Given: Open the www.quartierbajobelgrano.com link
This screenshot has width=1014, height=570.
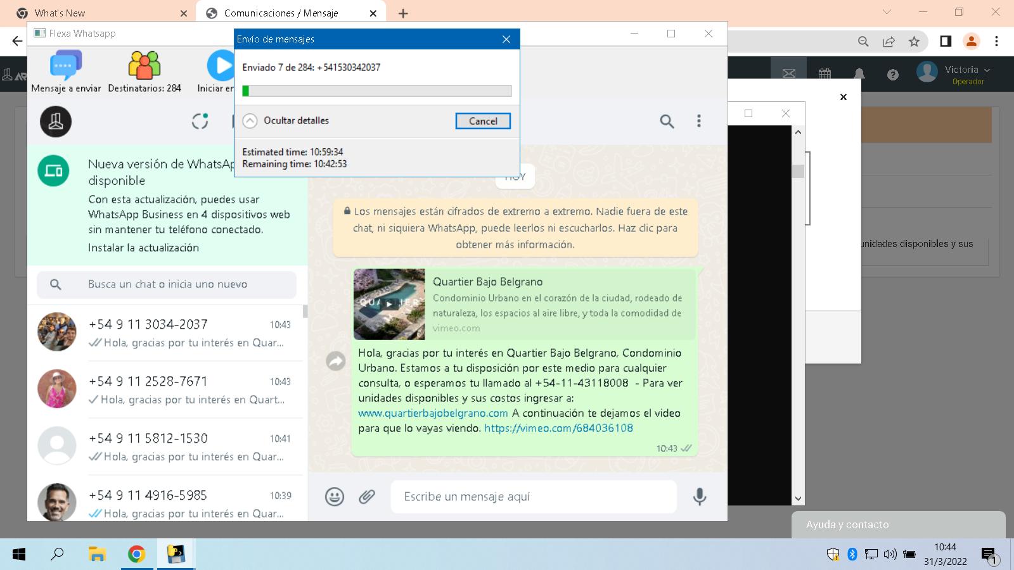Looking at the screenshot, I should point(433,413).
